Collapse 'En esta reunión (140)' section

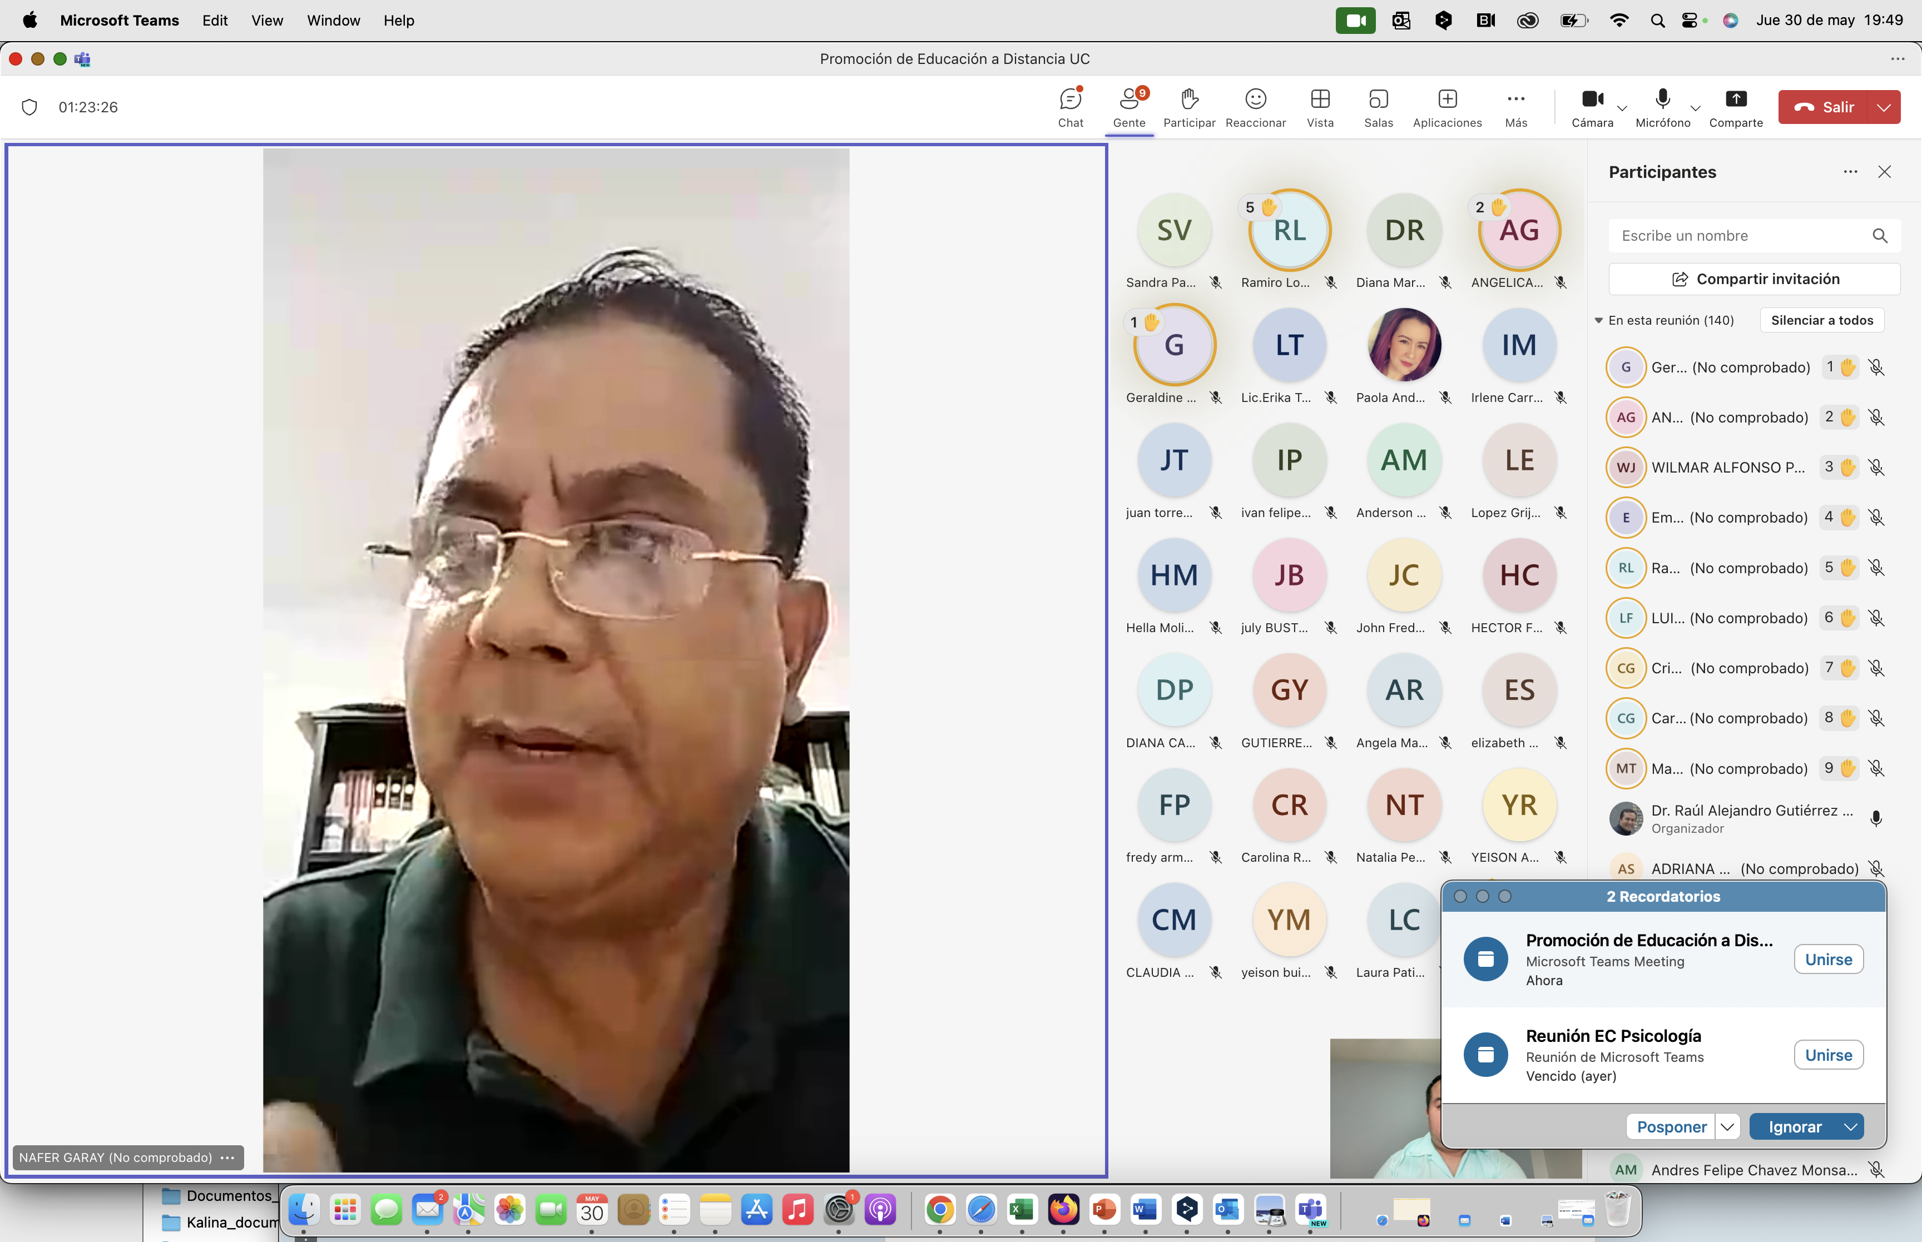pyautogui.click(x=1598, y=320)
